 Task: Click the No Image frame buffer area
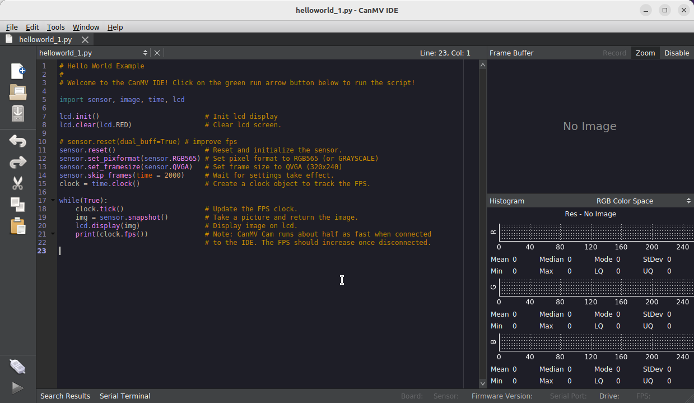(x=590, y=126)
